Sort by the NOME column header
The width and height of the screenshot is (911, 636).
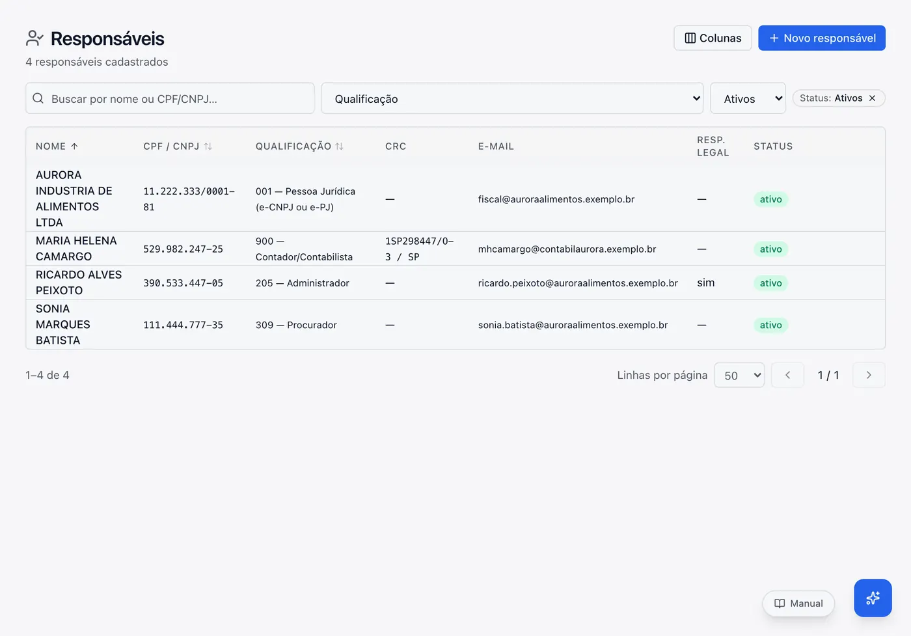point(57,146)
